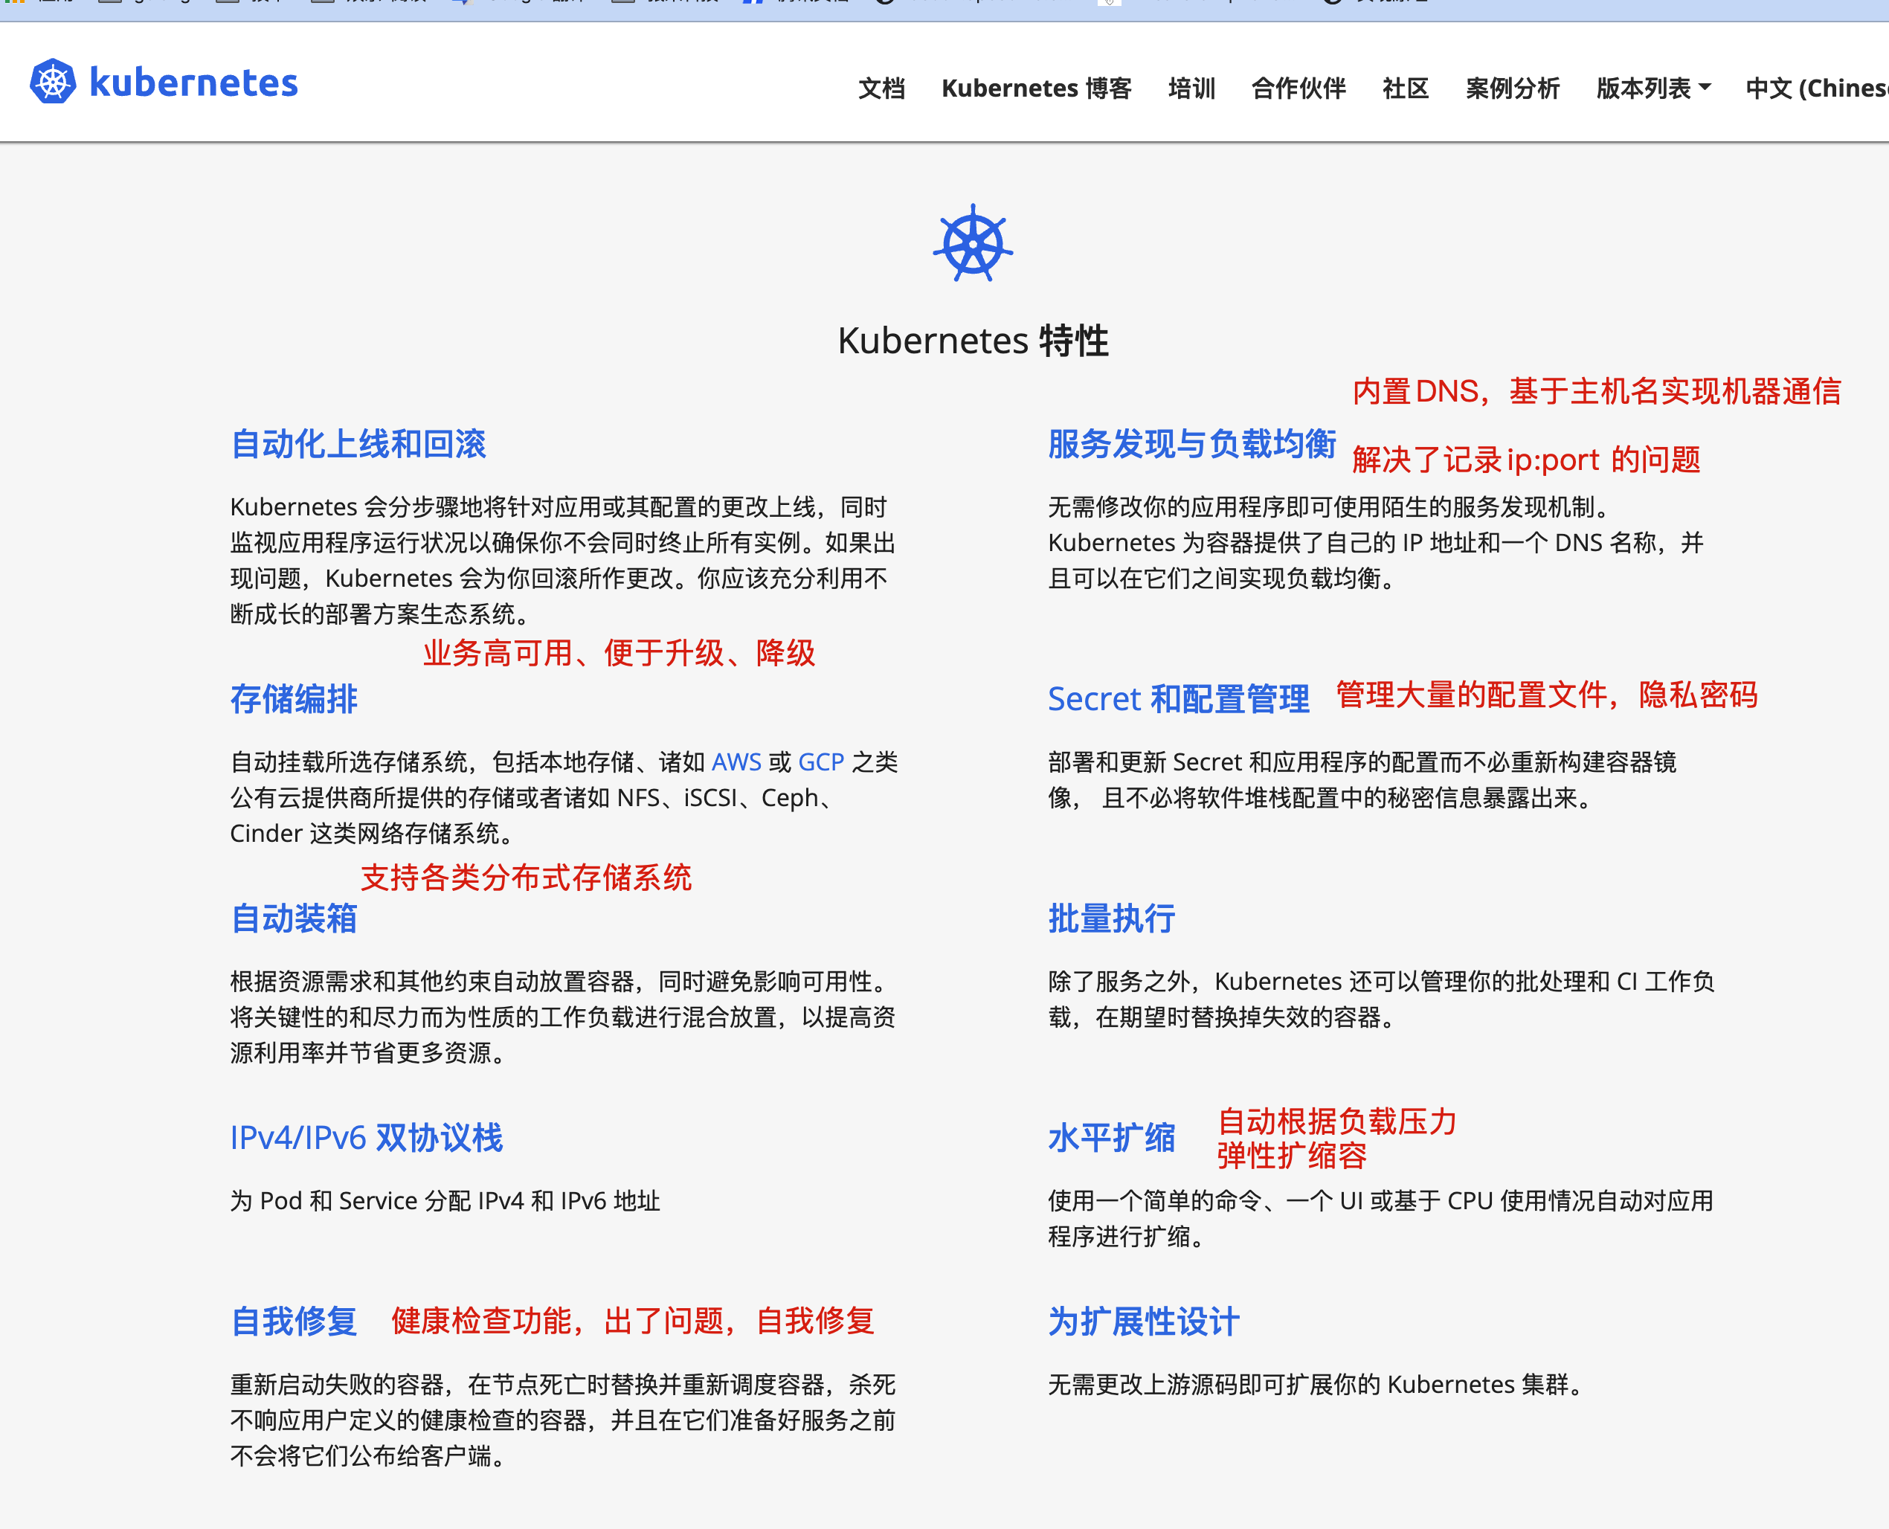The width and height of the screenshot is (1889, 1529).
Task: Follow the AWS hyperlink
Action: point(736,762)
